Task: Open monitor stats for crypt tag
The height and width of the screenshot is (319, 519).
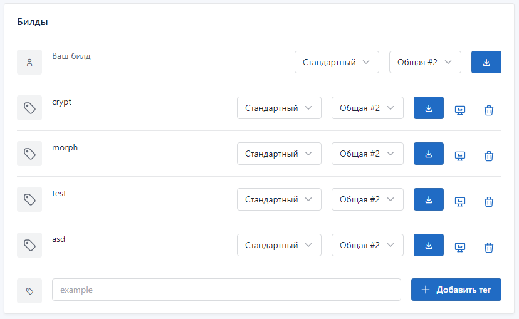Action: click(x=459, y=110)
